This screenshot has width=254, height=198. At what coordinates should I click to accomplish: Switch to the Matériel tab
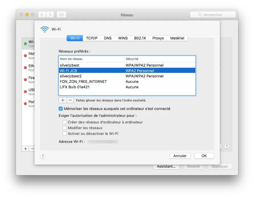177,38
